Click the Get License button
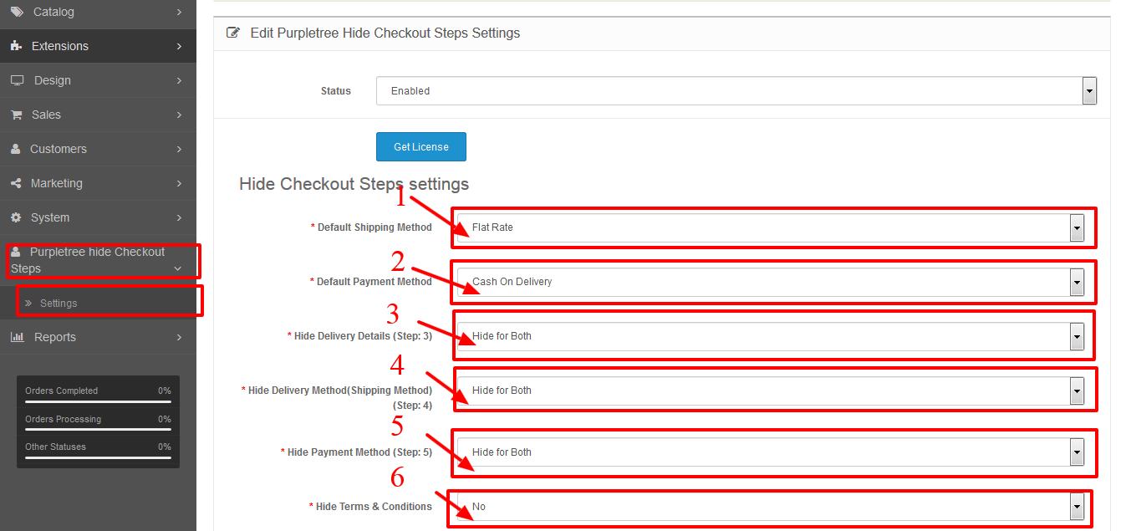The width and height of the screenshot is (1126, 531). (421, 146)
